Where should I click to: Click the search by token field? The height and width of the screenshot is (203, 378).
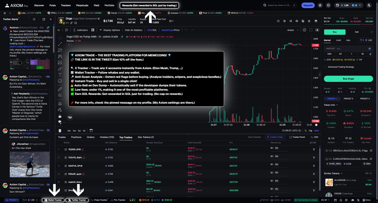pyautogui.click(x=279, y=5)
